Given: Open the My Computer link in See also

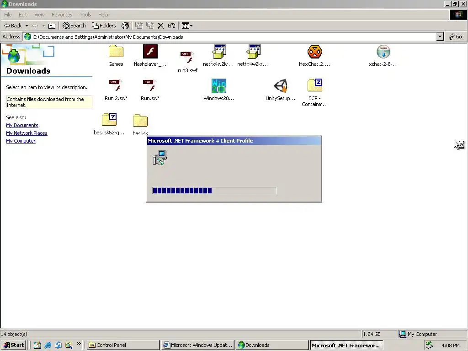Looking at the screenshot, I should point(21,141).
